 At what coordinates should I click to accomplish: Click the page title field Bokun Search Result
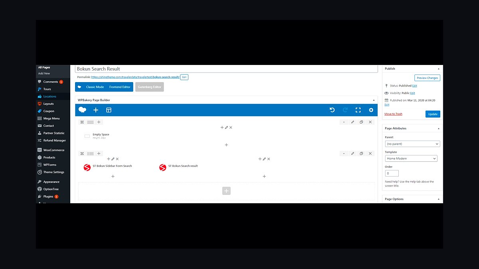coord(226,69)
